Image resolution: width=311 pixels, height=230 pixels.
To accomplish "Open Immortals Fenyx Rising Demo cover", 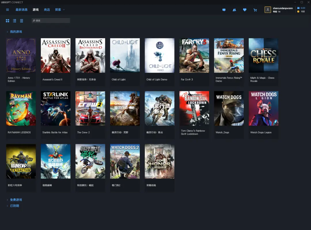I will (x=229, y=56).
